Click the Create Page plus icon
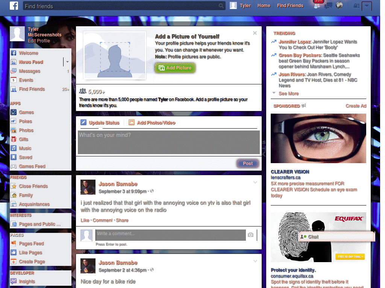The image size is (385, 288). tap(14, 261)
